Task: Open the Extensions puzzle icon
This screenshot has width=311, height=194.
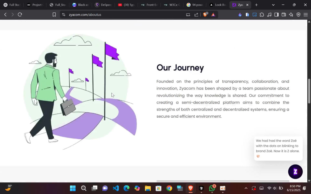Action: pyautogui.click(x=262, y=15)
